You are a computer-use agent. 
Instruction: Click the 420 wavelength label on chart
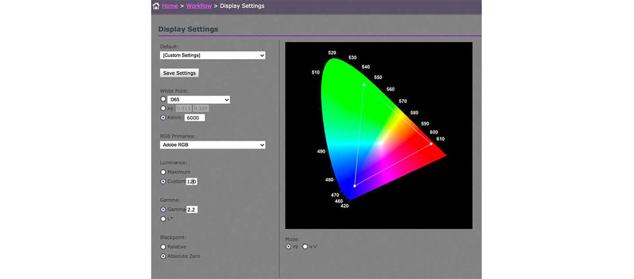pos(344,206)
